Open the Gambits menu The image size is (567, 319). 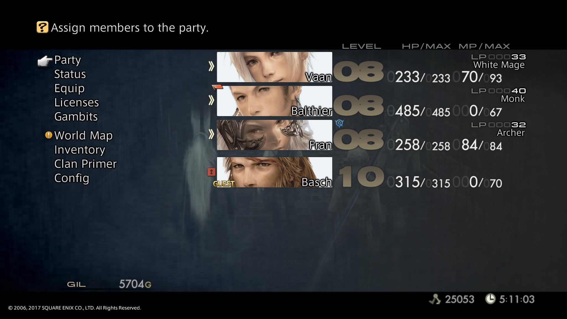click(76, 116)
